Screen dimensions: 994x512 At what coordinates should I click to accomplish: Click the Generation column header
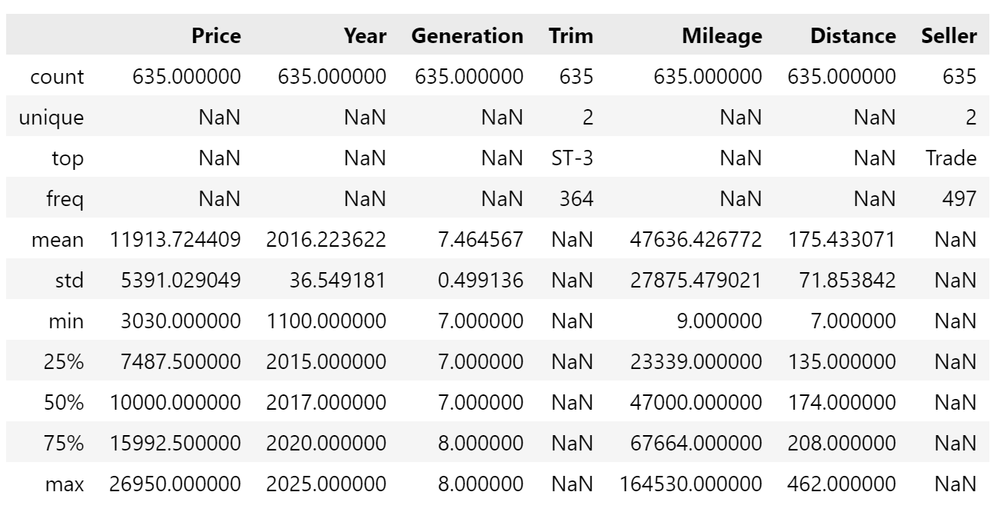[468, 35]
